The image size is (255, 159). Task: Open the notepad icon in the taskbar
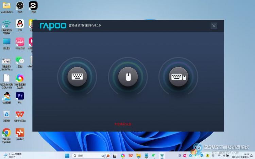[146, 156]
